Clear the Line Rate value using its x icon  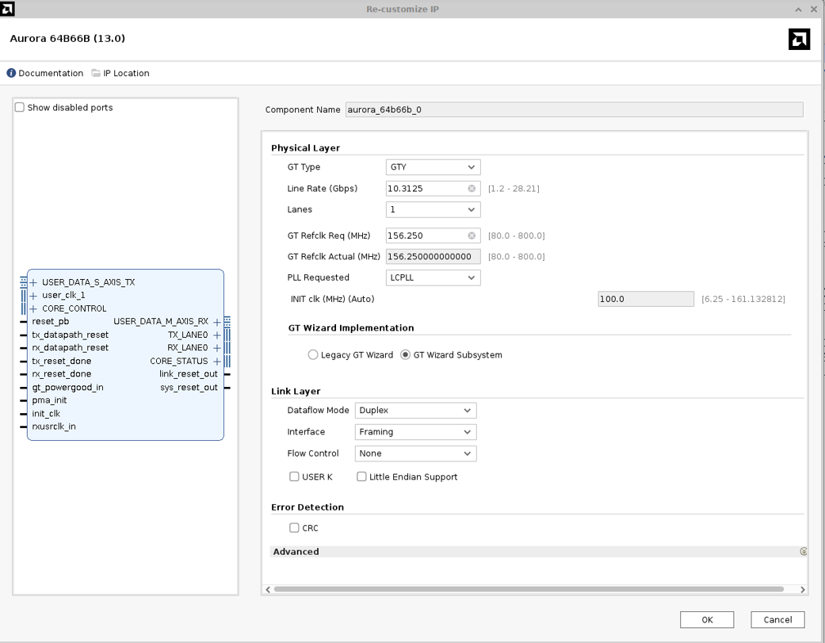click(x=472, y=188)
